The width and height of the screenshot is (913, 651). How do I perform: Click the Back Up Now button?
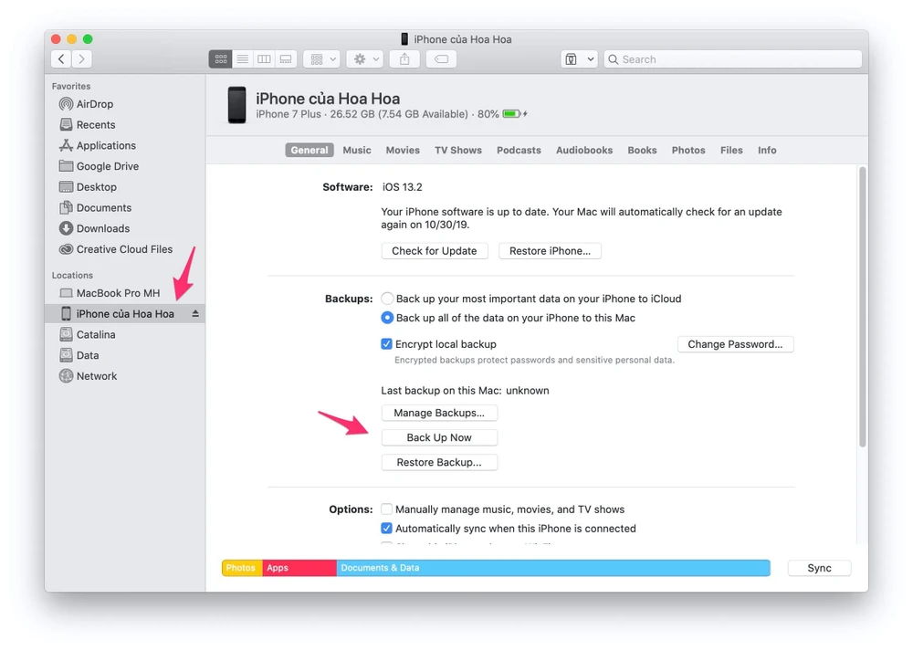439,437
